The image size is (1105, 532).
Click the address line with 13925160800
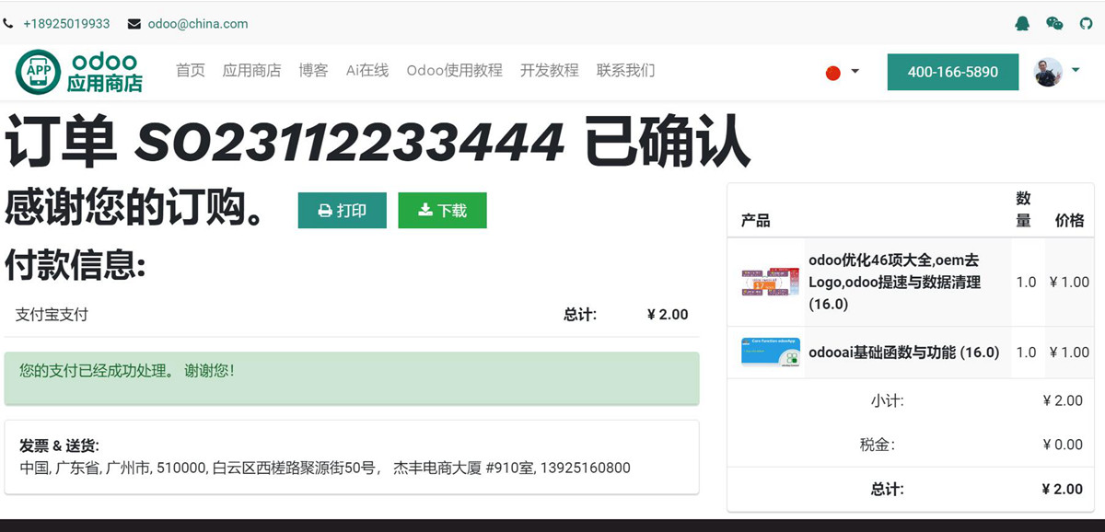325,468
